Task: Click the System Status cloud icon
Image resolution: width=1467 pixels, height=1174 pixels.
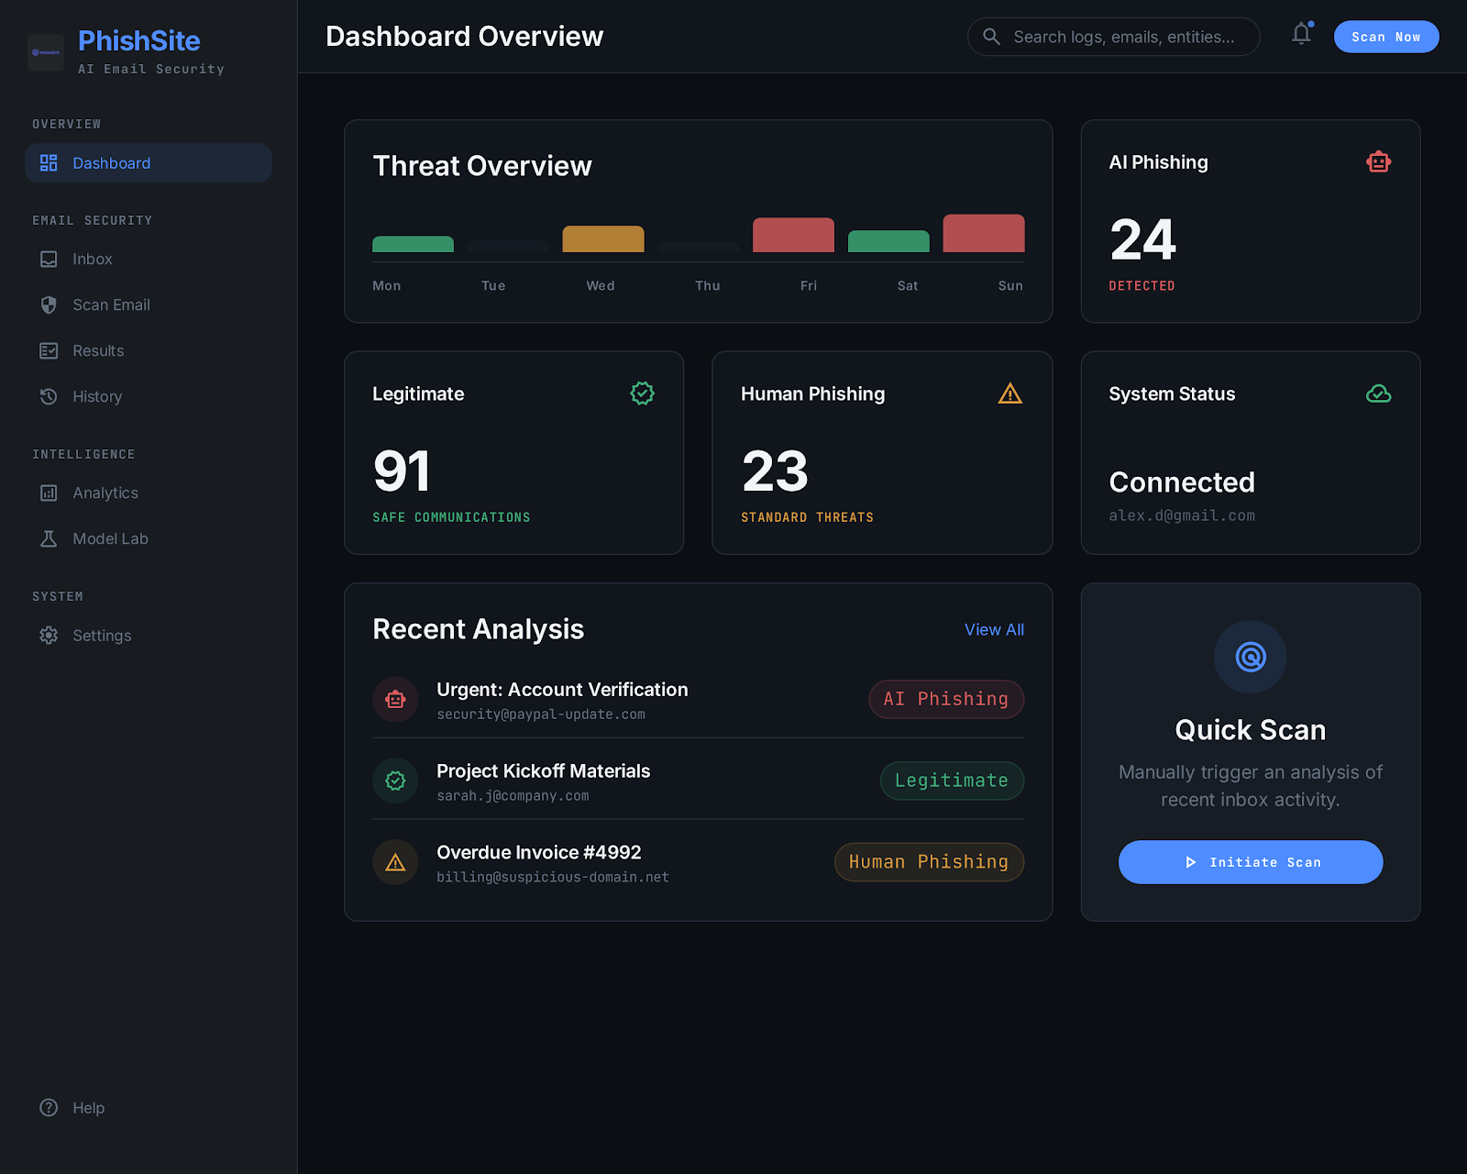Action: (x=1378, y=393)
